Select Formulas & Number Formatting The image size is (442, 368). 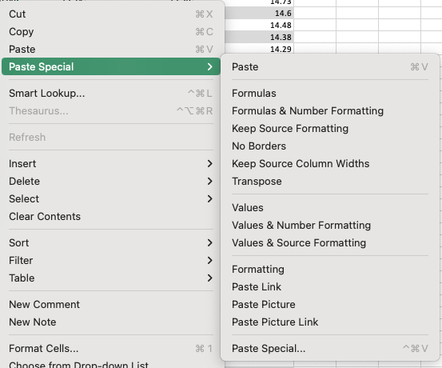pos(330,111)
